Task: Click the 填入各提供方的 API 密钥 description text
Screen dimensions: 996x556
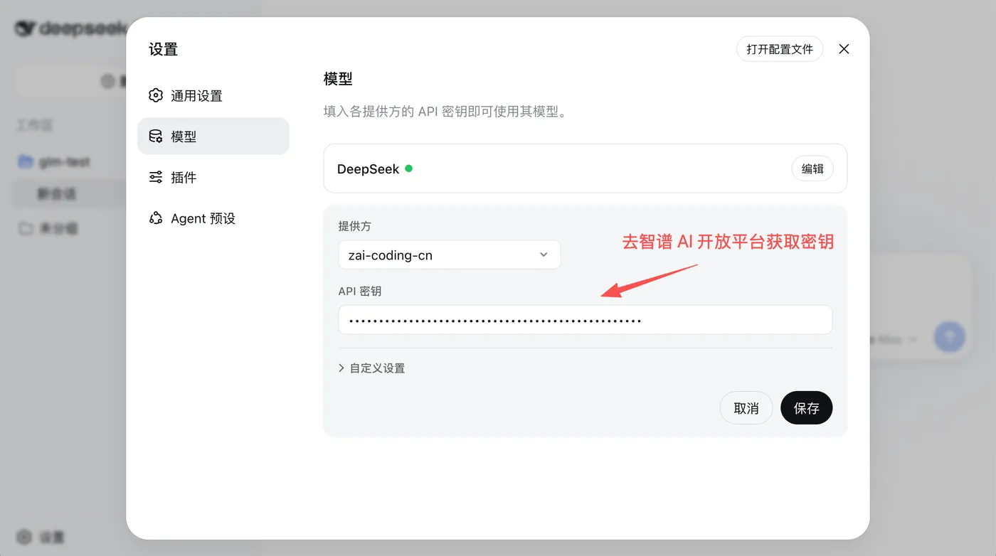Action: coord(445,112)
